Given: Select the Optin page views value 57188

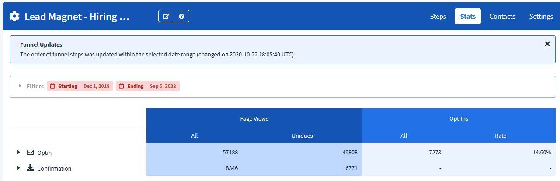Looking at the screenshot, I should pyautogui.click(x=230, y=153).
